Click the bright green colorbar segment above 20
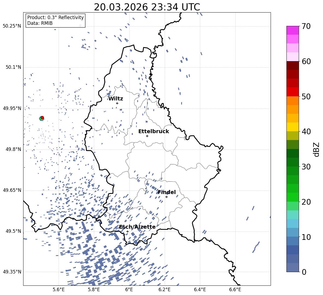The width and height of the screenshot is (323, 295). [x=292, y=197]
